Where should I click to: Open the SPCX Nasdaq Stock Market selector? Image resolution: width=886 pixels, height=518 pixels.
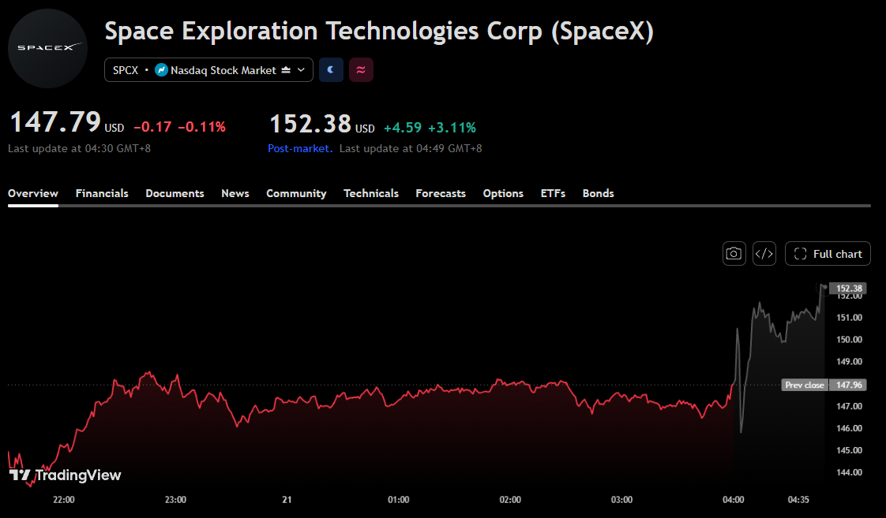coord(208,70)
